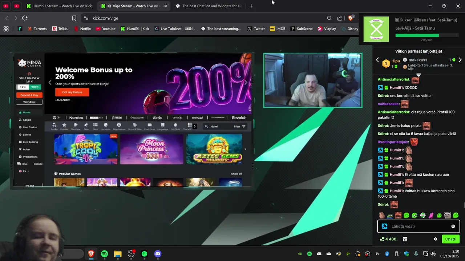
Task: Open the Netflix bookmark
Action: (82, 29)
